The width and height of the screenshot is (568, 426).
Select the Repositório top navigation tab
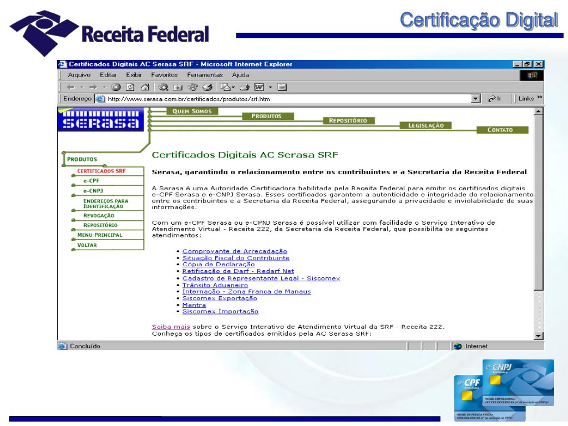click(x=348, y=120)
